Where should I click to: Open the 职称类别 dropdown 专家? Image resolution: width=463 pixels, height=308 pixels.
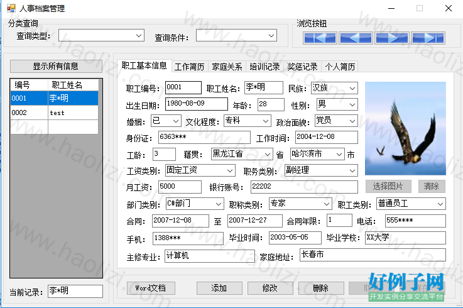click(x=300, y=204)
